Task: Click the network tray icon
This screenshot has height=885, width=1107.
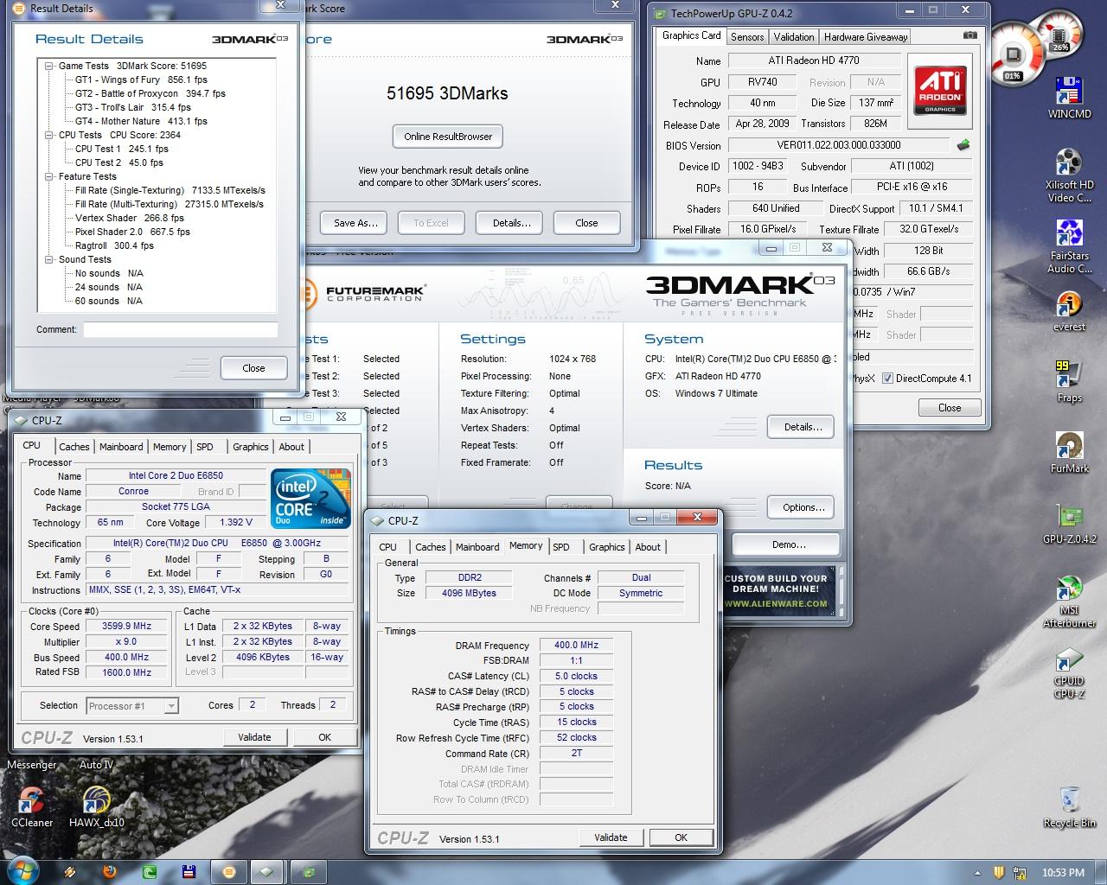Action: coord(1020,872)
